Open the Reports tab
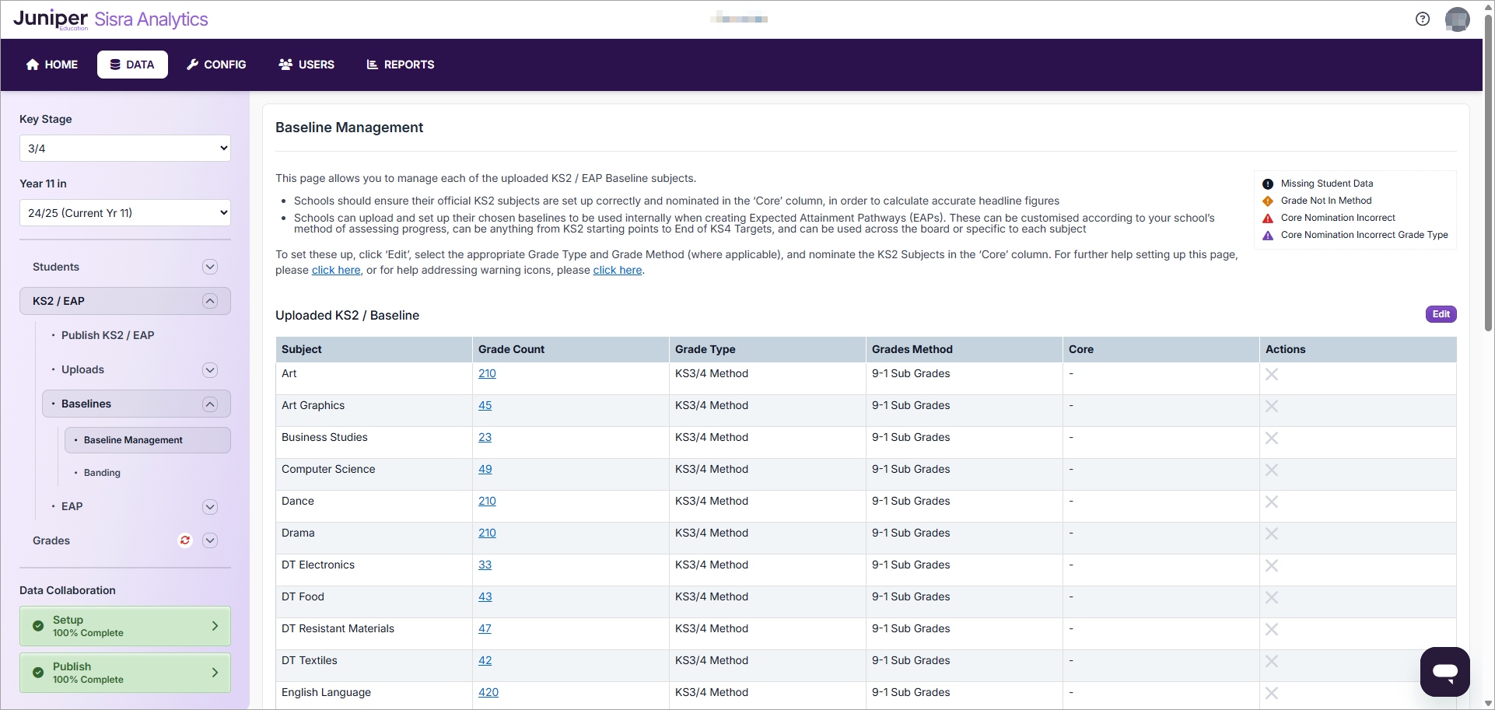Image resolution: width=1495 pixels, height=710 pixels. pos(401,65)
